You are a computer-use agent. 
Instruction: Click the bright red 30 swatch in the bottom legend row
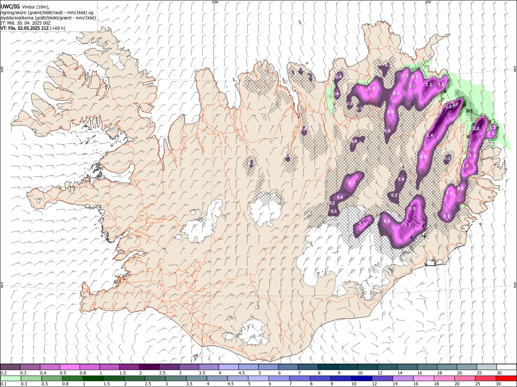point(506,378)
